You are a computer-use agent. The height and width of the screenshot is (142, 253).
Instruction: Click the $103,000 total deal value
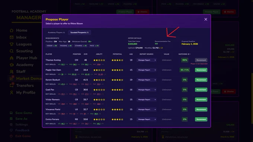(x=132, y=44)
